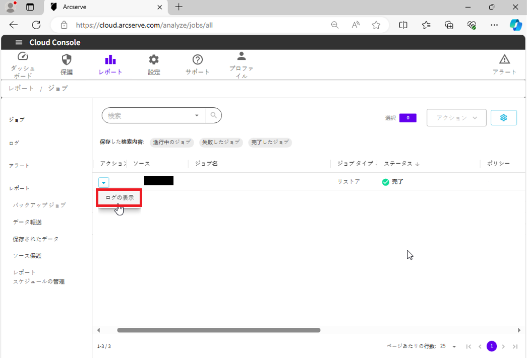527x358 pixels.
Task: Apply the 失敗したジョブ saved search filter
Action: click(x=221, y=142)
